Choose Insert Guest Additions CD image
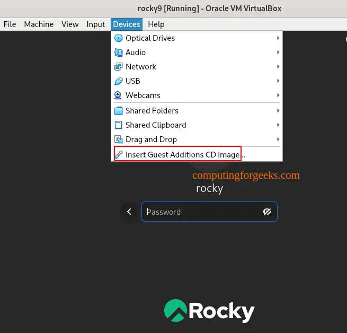The image size is (347, 333). (197, 154)
